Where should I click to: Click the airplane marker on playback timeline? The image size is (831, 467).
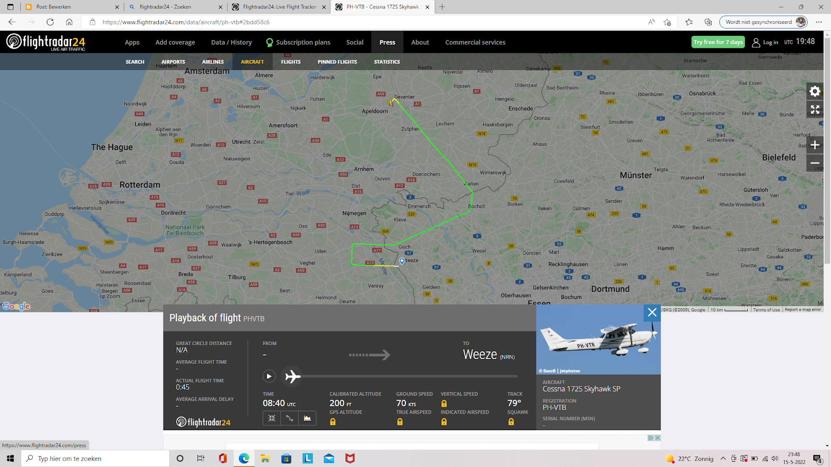[x=292, y=376]
